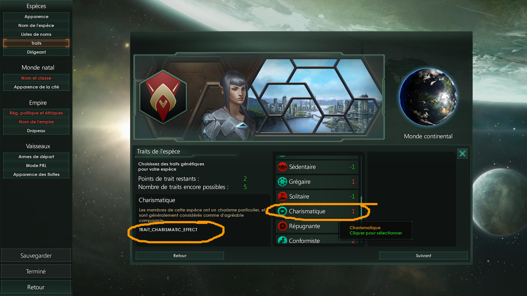The width and height of the screenshot is (527, 296).
Task: Click the Monde continental planet image
Action: pyautogui.click(x=428, y=97)
